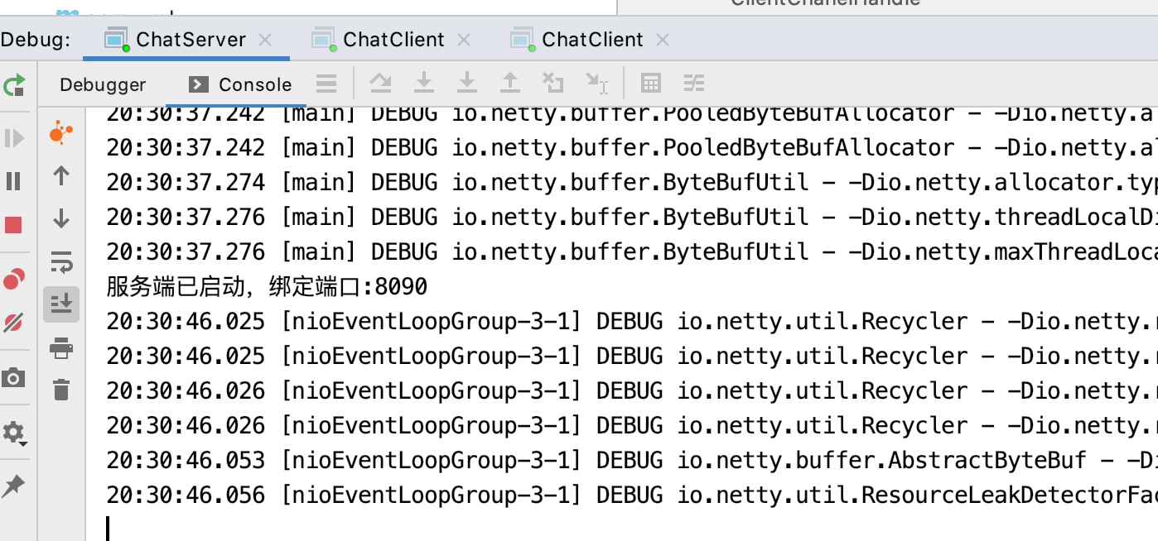Take a thread dump camera snapshot
Viewport: 1158px width, 541px height.
[14, 378]
